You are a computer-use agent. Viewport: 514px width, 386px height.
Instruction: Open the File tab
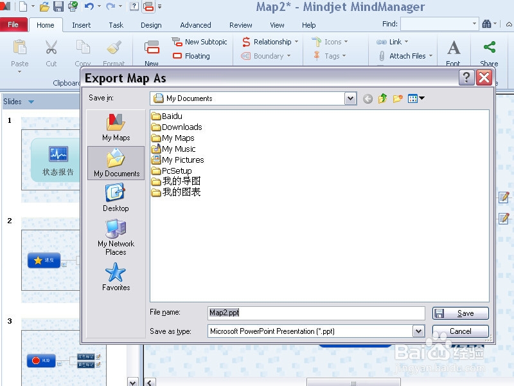click(x=13, y=24)
